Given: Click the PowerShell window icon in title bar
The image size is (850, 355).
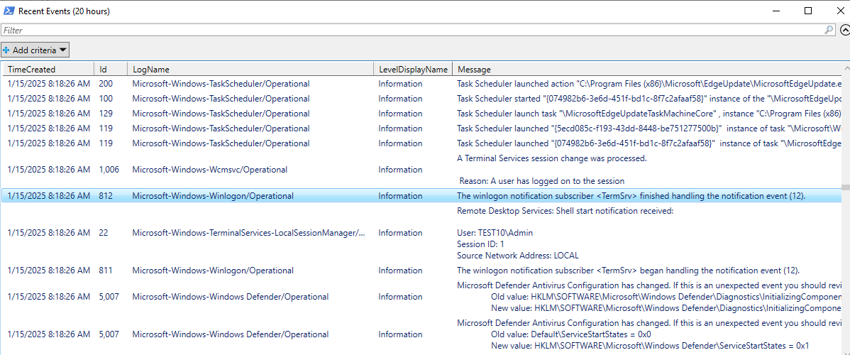Looking at the screenshot, I should point(9,11).
